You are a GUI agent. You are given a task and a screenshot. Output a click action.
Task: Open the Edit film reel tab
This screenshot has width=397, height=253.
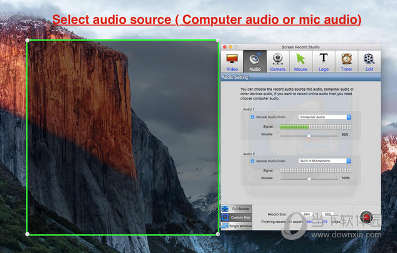[x=369, y=61]
